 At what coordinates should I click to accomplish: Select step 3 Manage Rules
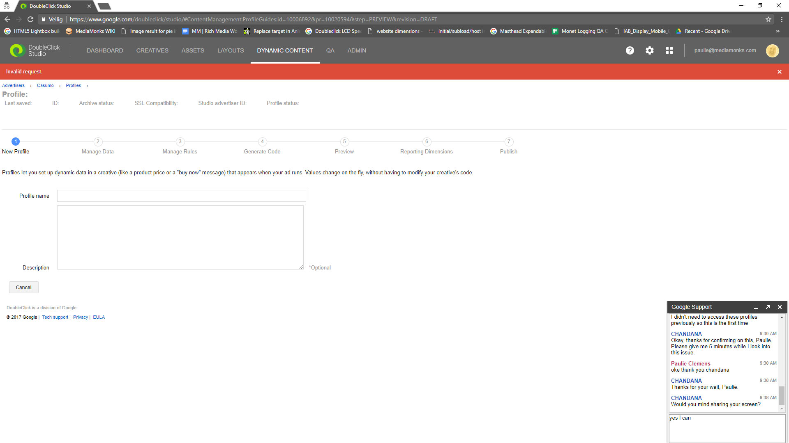click(180, 146)
